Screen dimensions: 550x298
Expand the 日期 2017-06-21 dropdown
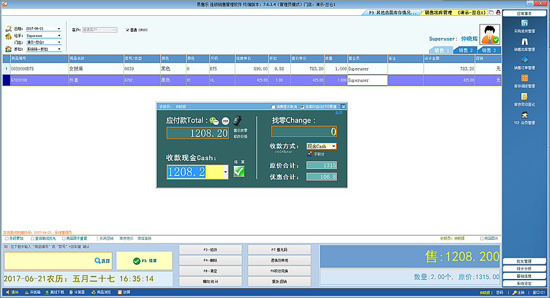click(59, 29)
